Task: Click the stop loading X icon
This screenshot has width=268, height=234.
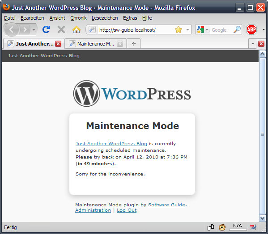Action: (61, 29)
